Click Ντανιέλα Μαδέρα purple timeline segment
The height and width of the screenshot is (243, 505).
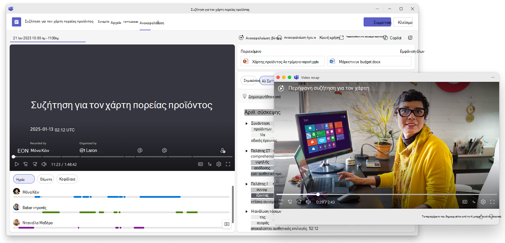click(26, 228)
